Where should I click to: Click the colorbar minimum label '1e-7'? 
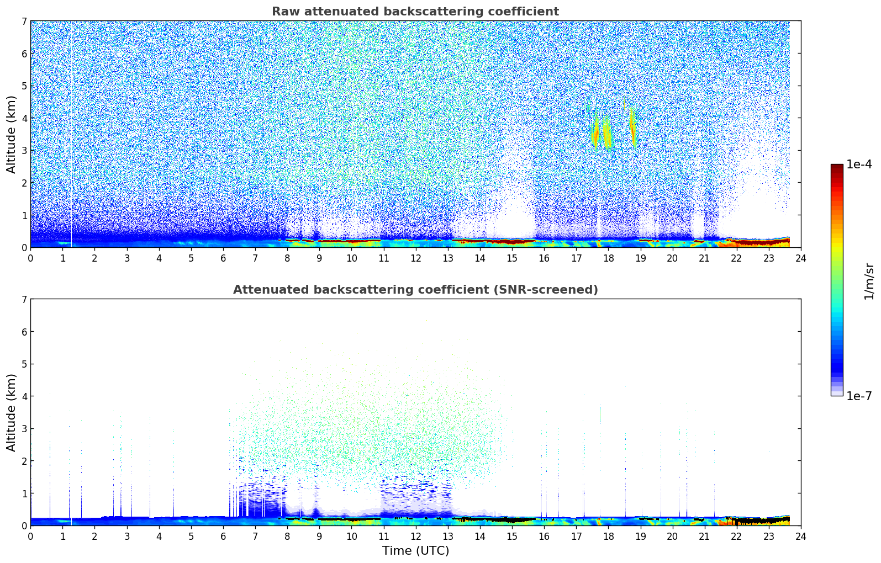[859, 396]
